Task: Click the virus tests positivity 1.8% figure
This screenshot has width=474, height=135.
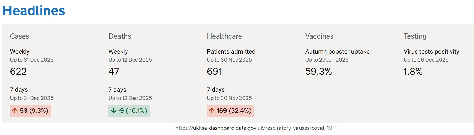Action: 413,72
